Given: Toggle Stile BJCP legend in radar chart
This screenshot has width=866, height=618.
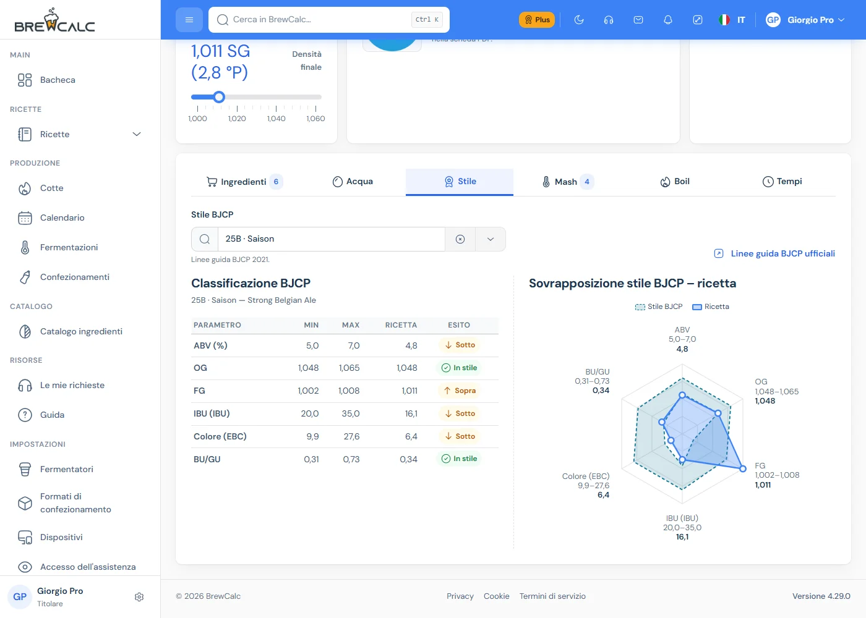Looking at the screenshot, I should [659, 307].
